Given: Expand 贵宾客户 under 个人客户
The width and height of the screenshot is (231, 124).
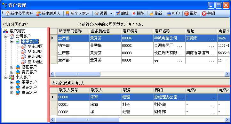Looking at the screenshot, I should click(12, 93).
